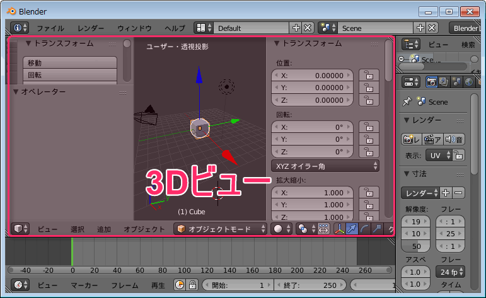The height and width of the screenshot is (298, 486).
Task: Add a new scene with plus button
Action: pyautogui.click(x=420, y=28)
